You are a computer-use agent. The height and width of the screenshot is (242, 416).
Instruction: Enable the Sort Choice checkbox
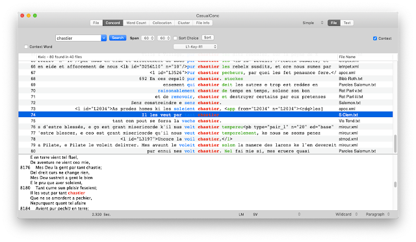click(x=175, y=38)
